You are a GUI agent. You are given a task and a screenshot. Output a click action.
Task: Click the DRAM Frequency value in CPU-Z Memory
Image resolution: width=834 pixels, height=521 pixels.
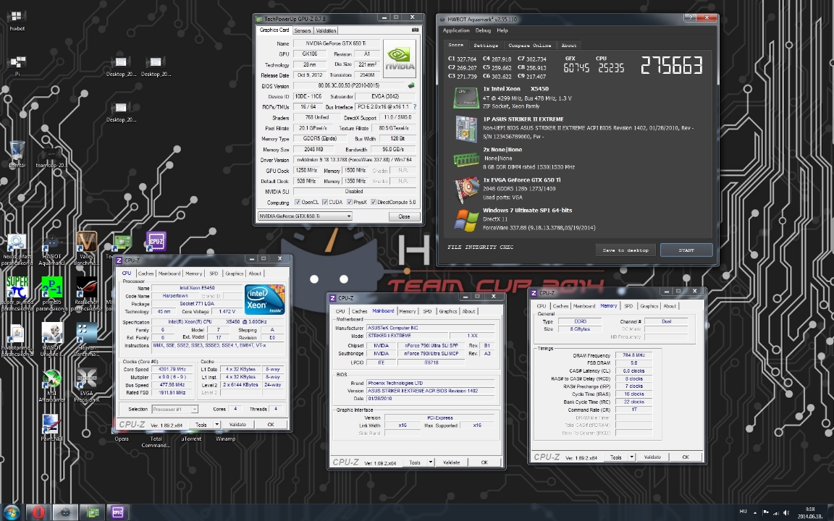coord(633,355)
